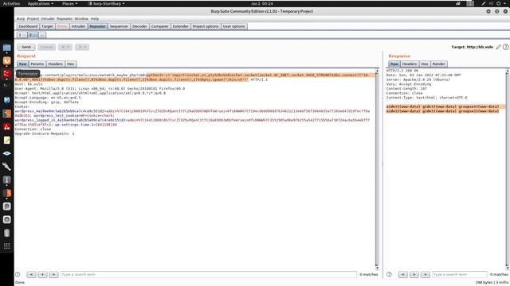This screenshot has height=286, width=510.
Task: Click the edit target pencil icon
Action: pos(498,47)
